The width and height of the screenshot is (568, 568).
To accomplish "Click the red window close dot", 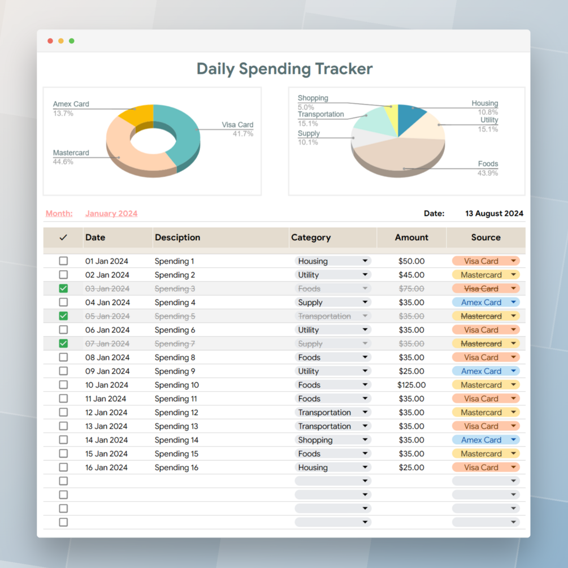I will tap(50, 41).
